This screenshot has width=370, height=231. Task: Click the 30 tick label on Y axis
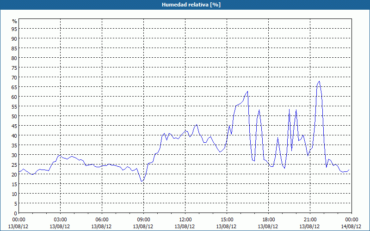click(14, 155)
